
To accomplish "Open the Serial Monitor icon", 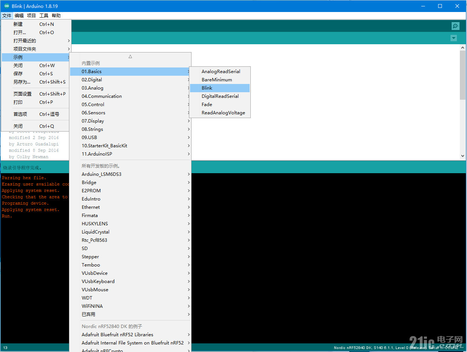I will pos(455,26).
